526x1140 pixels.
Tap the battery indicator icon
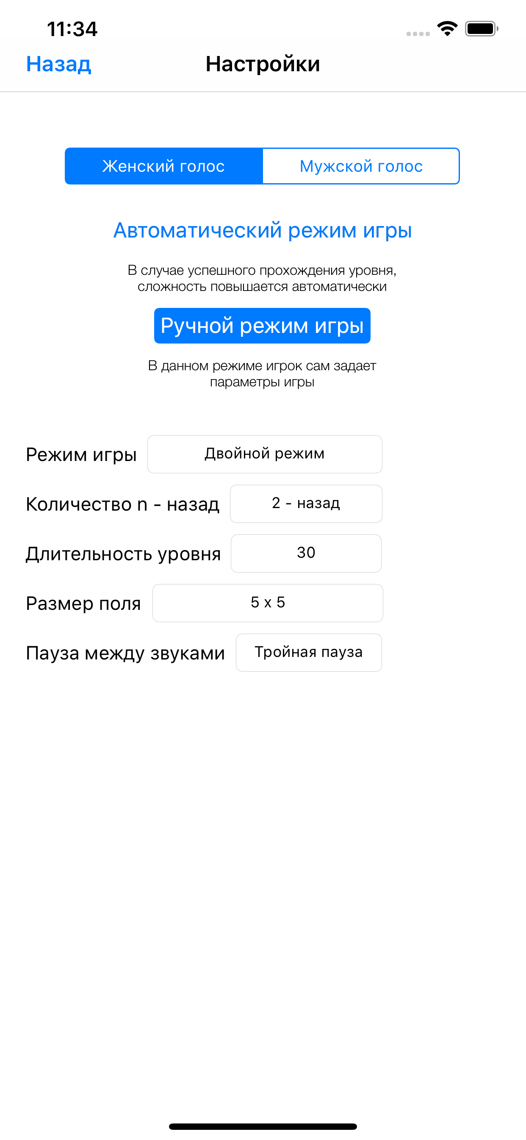tap(480, 28)
